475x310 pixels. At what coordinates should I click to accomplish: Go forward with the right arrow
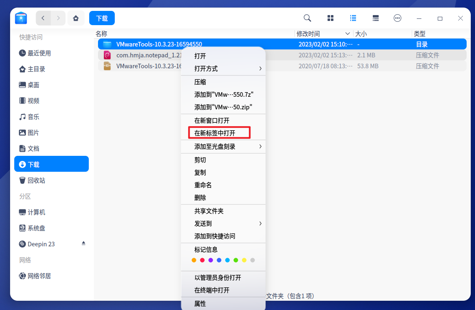[58, 18]
